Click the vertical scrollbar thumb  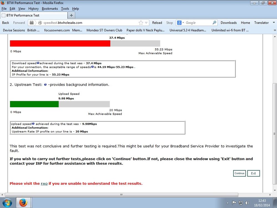[x=275, y=134]
